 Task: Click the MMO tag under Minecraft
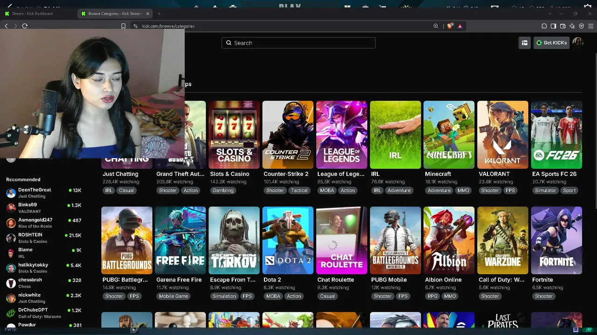pos(463,190)
